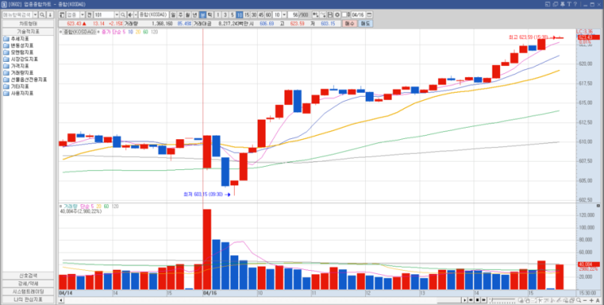Open the 신호검색 section
Viewport: 604px width, 305px height.
pyautogui.click(x=28, y=276)
